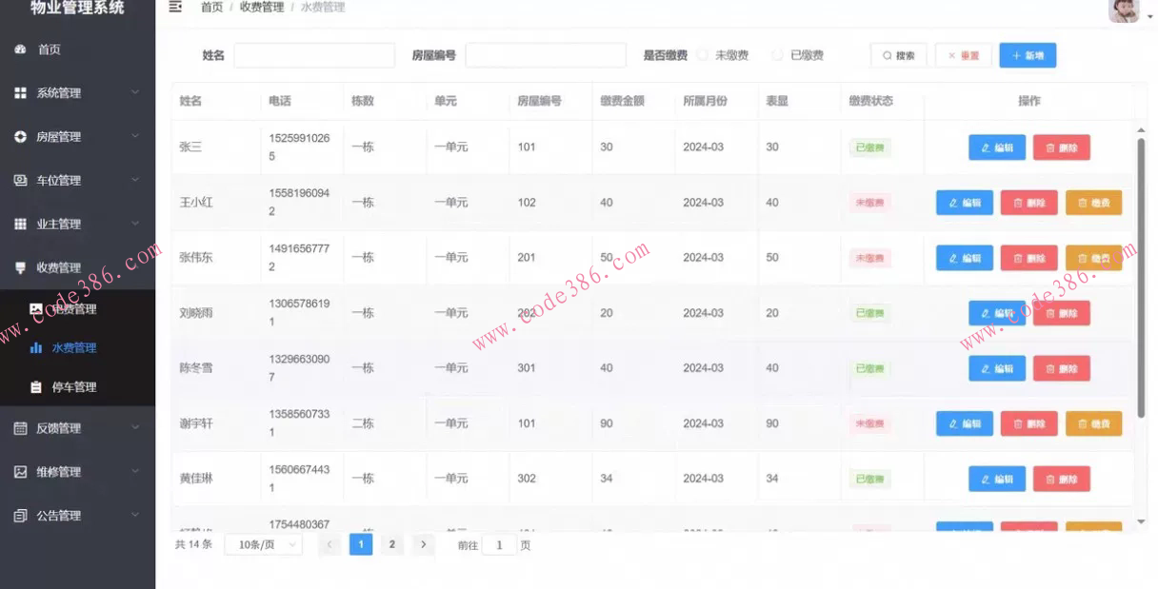Open the 10条/页 page size dropdown
This screenshot has width=1158, height=589.
click(x=263, y=545)
